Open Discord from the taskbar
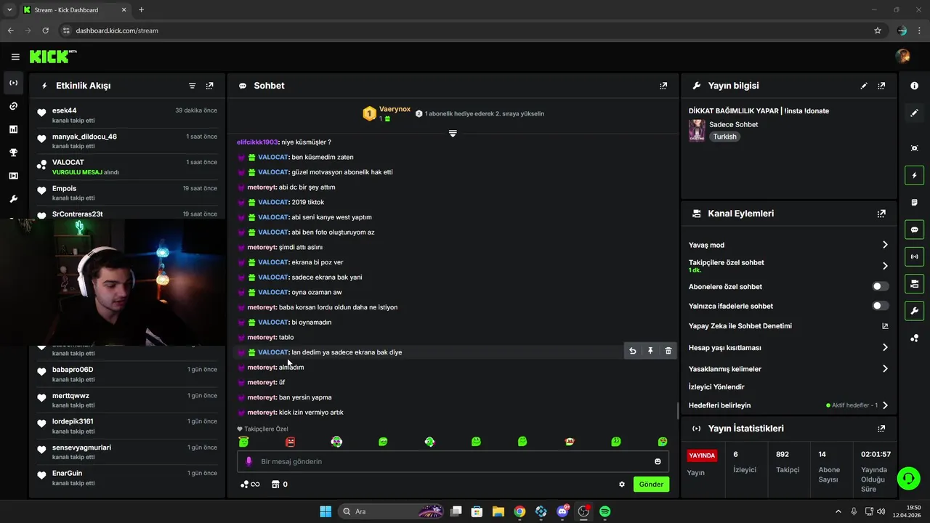 point(562,511)
